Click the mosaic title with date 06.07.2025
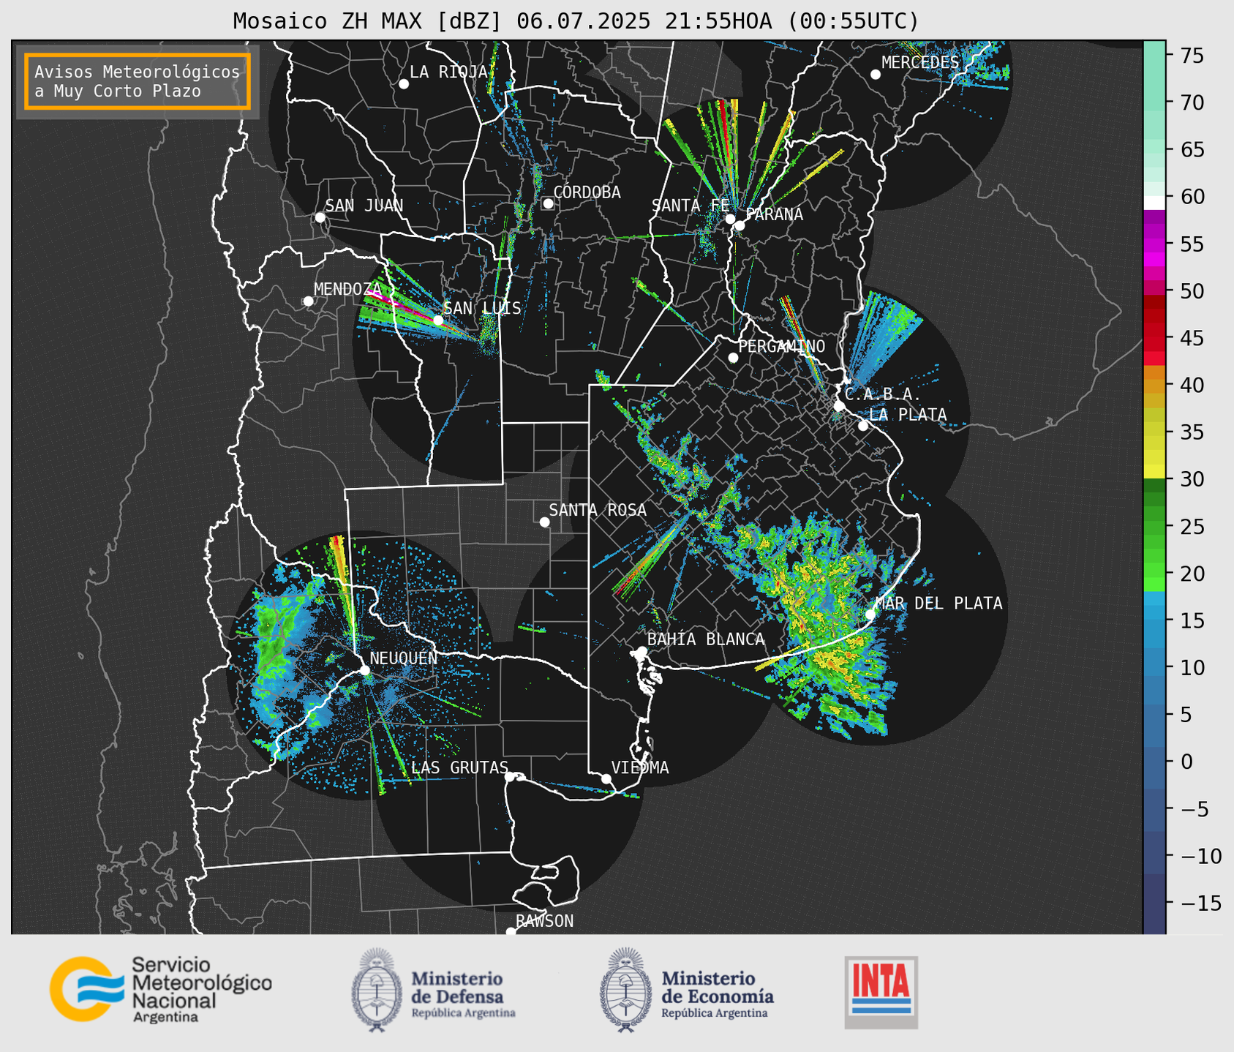1234x1052 pixels. [576, 21]
